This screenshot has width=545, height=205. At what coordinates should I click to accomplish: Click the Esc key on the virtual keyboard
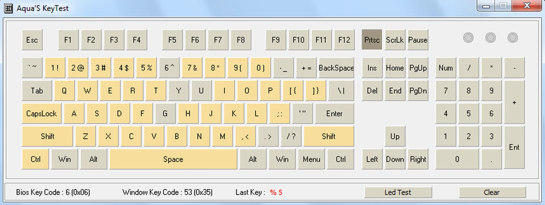tap(32, 40)
